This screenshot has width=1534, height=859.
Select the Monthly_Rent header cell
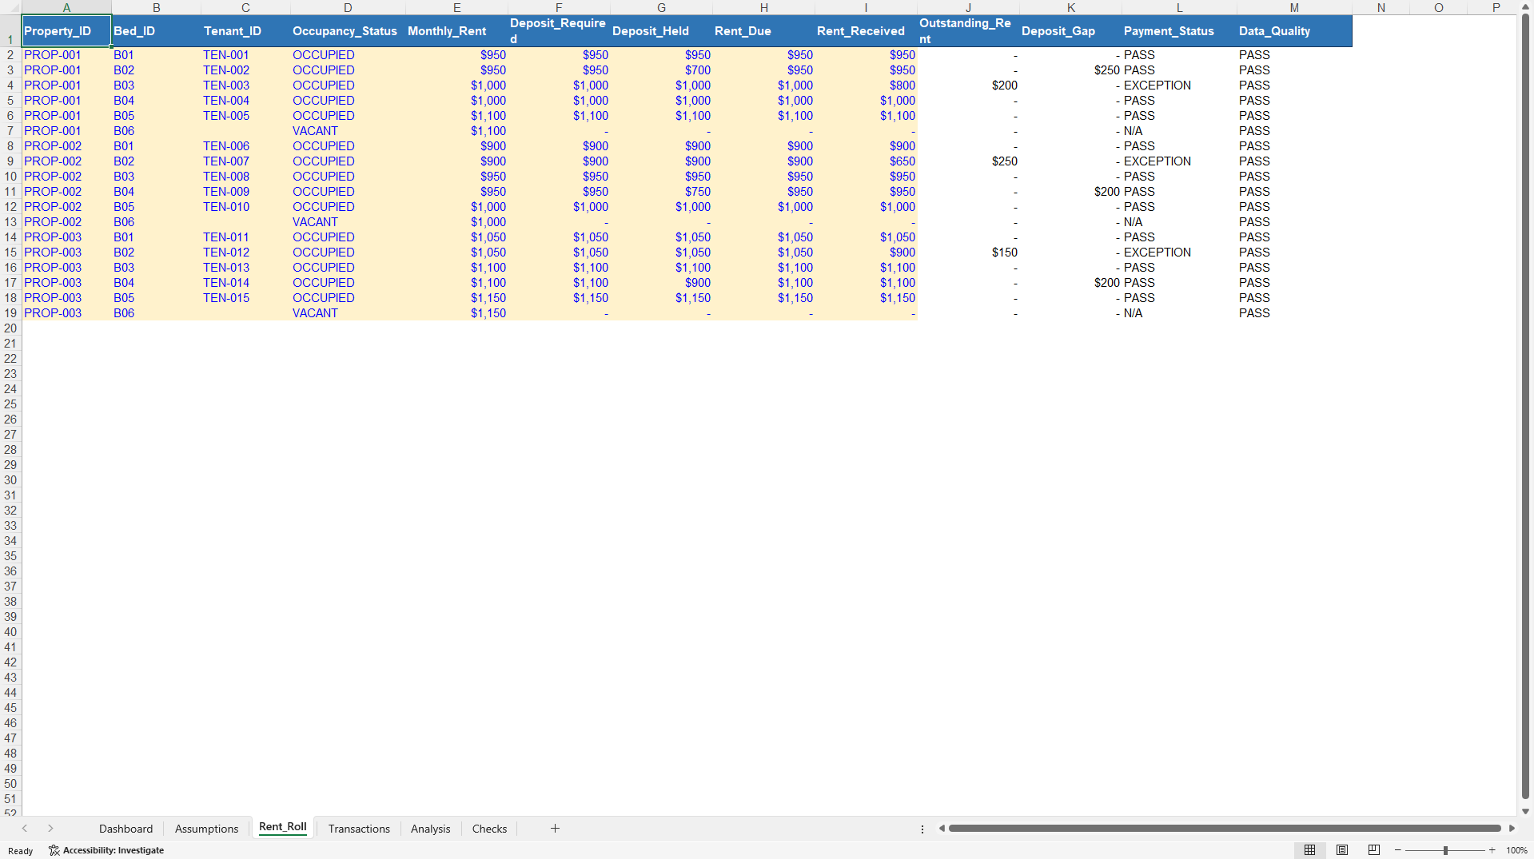[456, 31]
